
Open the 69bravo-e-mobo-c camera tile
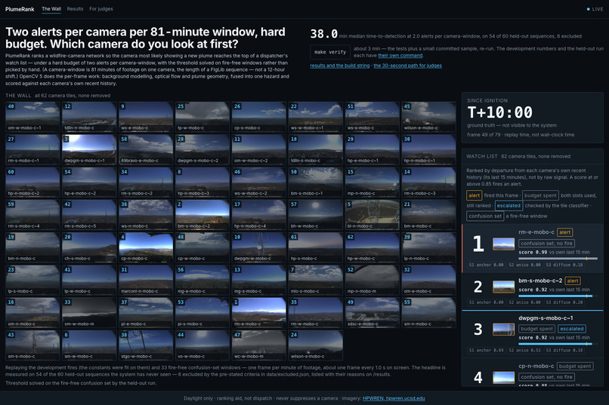point(146,149)
